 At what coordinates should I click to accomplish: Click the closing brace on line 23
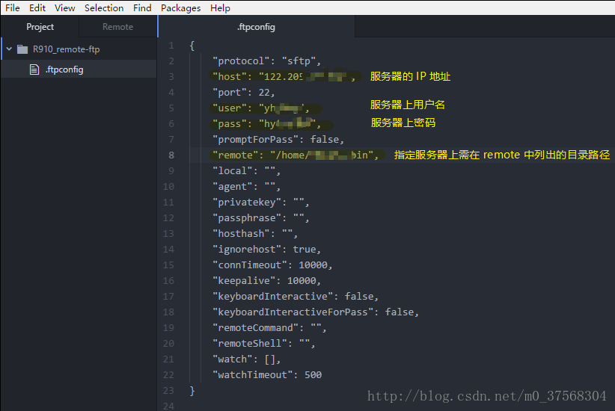click(192, 391)
